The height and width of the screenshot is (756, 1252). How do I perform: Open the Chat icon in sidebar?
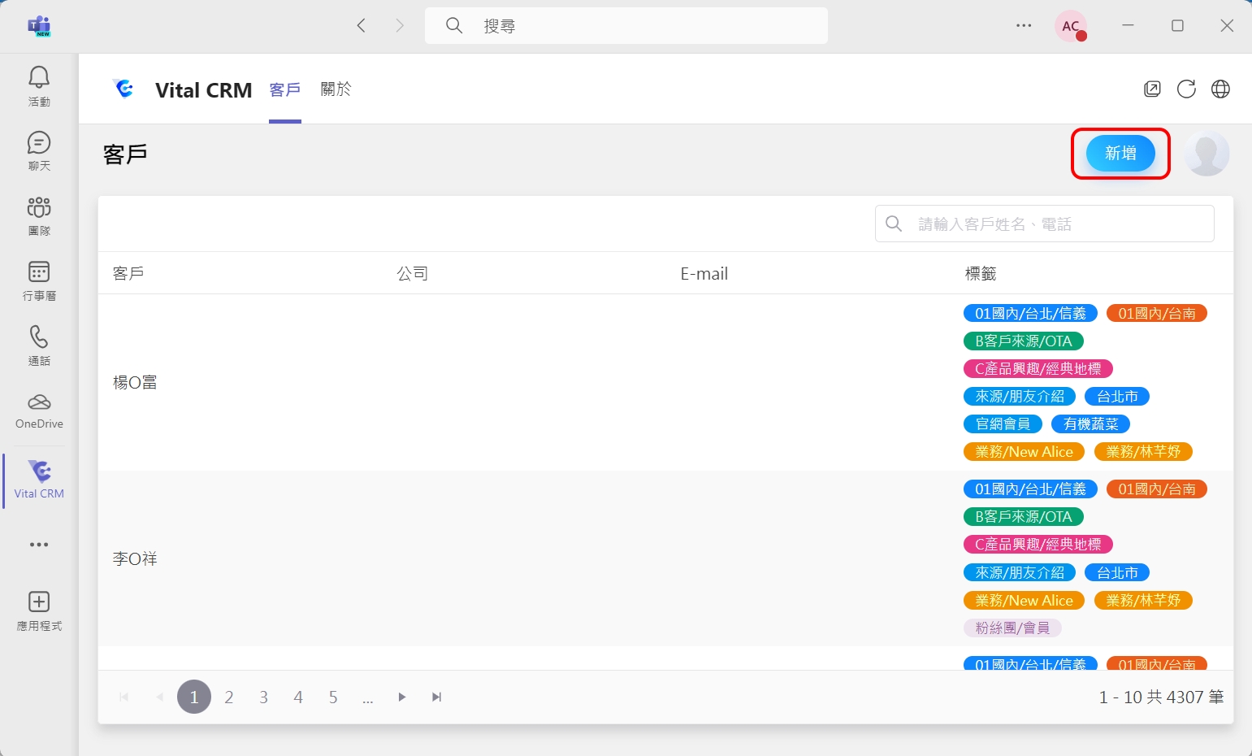point(39,150)
